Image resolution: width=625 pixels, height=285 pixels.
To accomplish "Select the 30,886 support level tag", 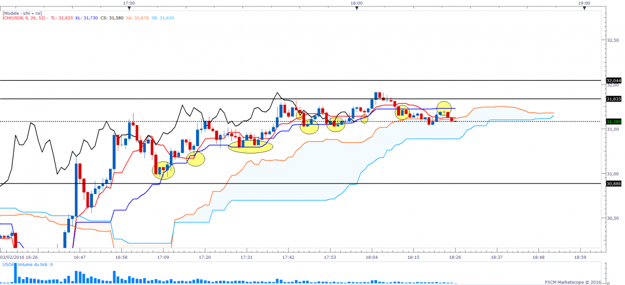I will (613, 184).
